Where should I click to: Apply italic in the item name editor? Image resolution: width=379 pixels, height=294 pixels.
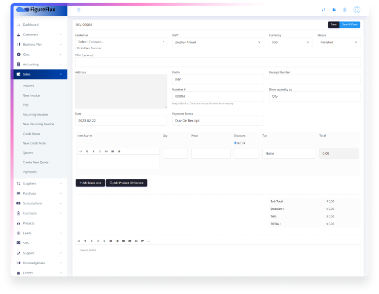click(x=99, y=152)
